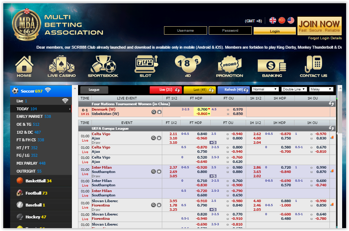The image size is (349, 231).
Task: Click the yellow Last (49) button
Action: pos(200,90)
